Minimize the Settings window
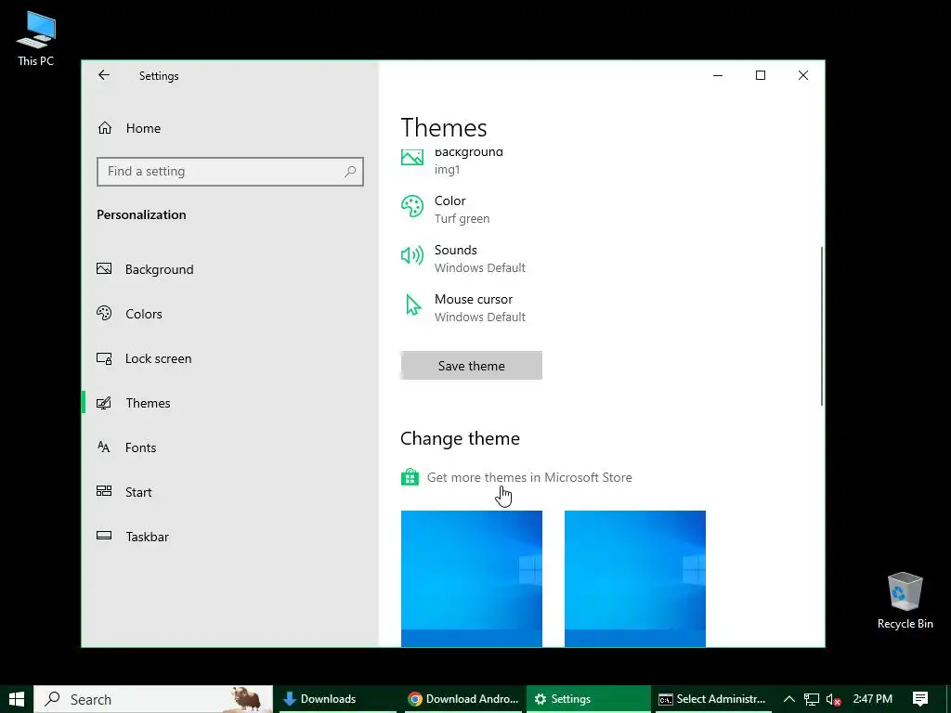 click(718, 75)
